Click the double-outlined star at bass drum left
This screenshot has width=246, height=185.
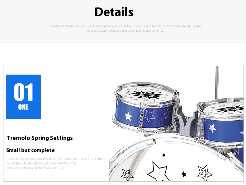(x=127, y=175)
